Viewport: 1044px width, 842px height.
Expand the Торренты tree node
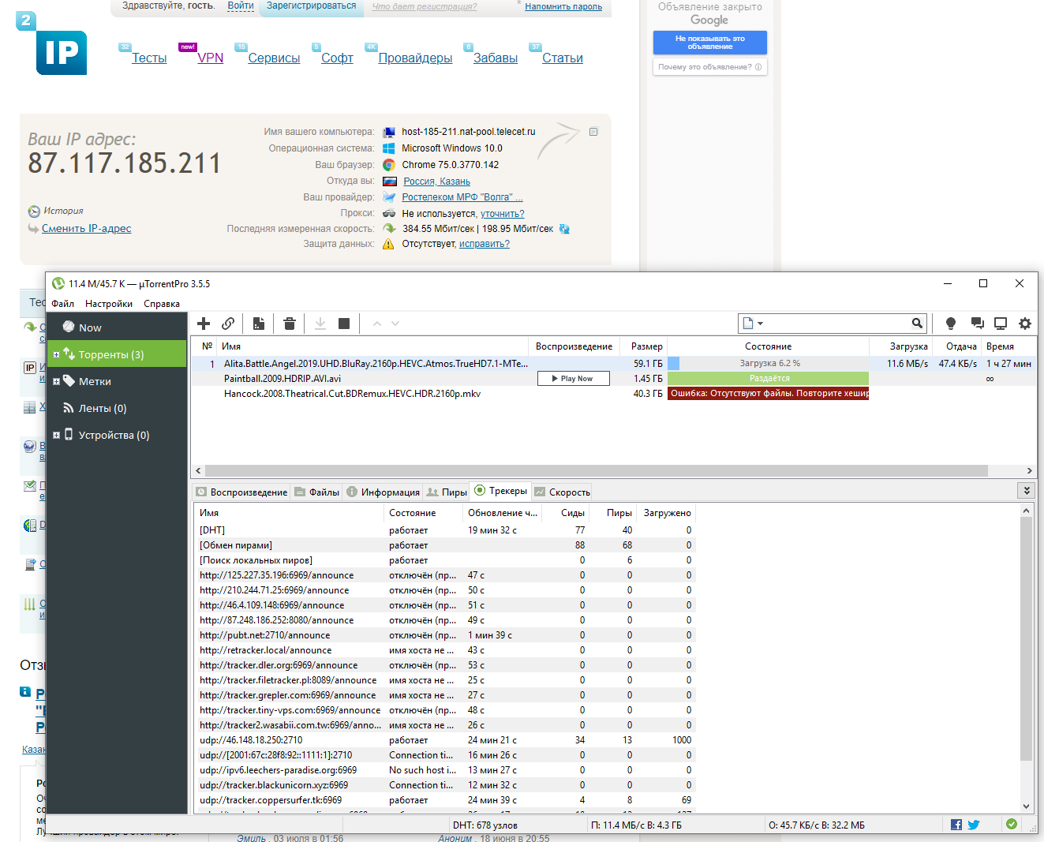pos(56,355)
